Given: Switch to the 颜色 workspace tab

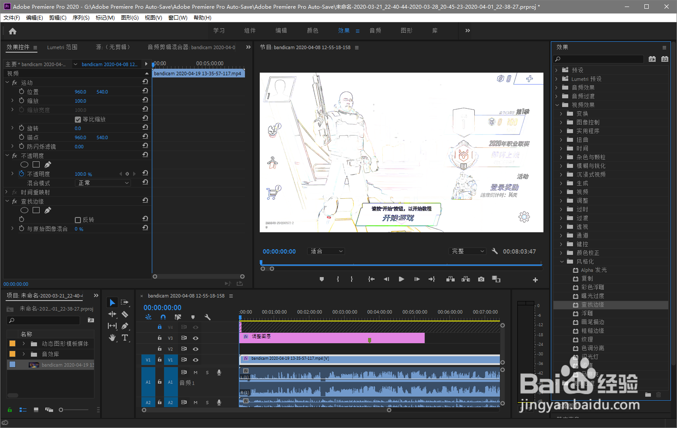Looking at the screenshot, I should tap(312, 30).
